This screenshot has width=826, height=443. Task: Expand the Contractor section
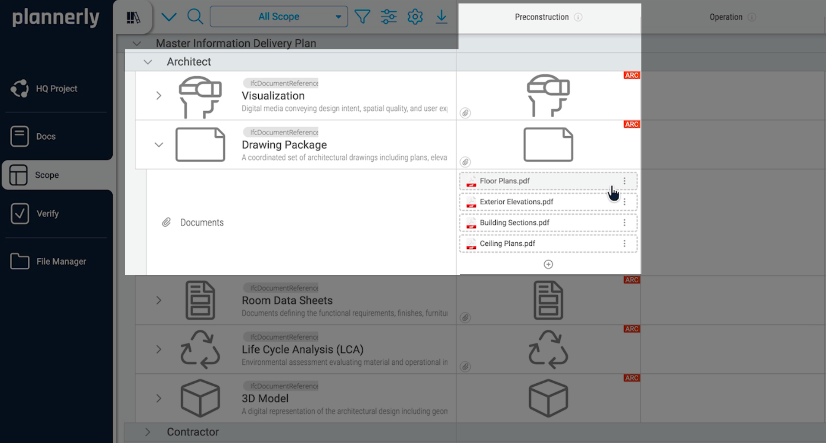(147, 432)
